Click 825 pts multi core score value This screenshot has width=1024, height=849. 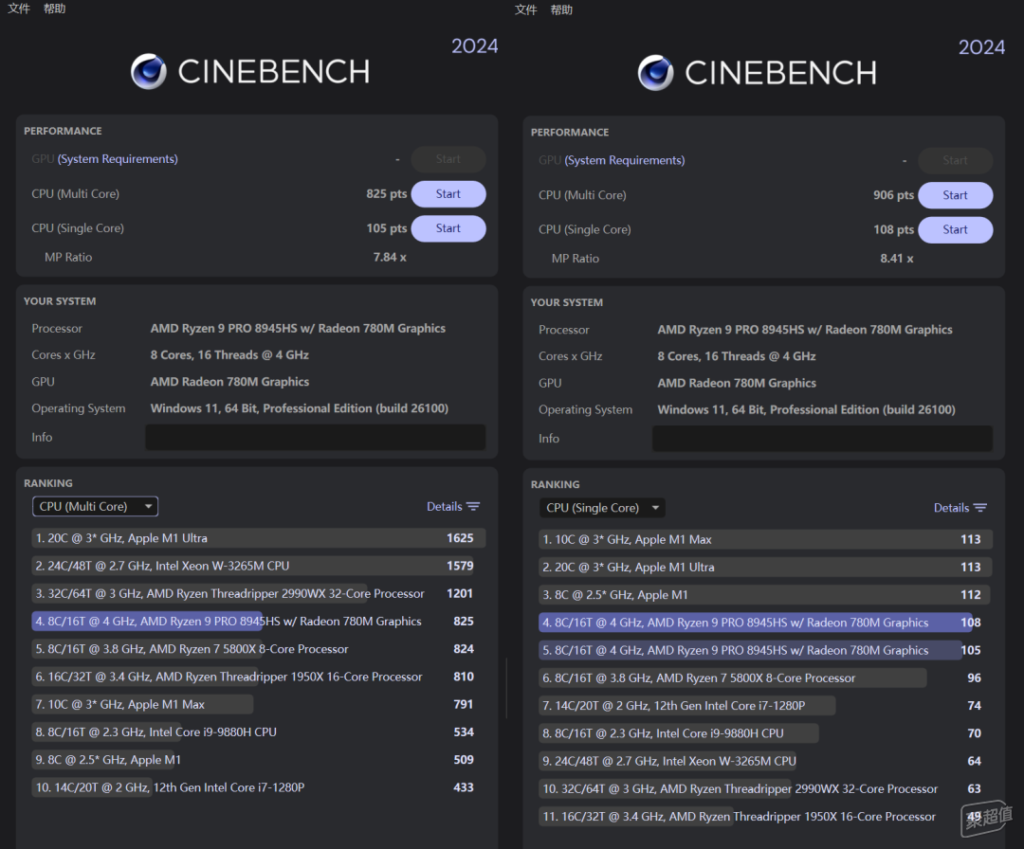coord(387,194)
